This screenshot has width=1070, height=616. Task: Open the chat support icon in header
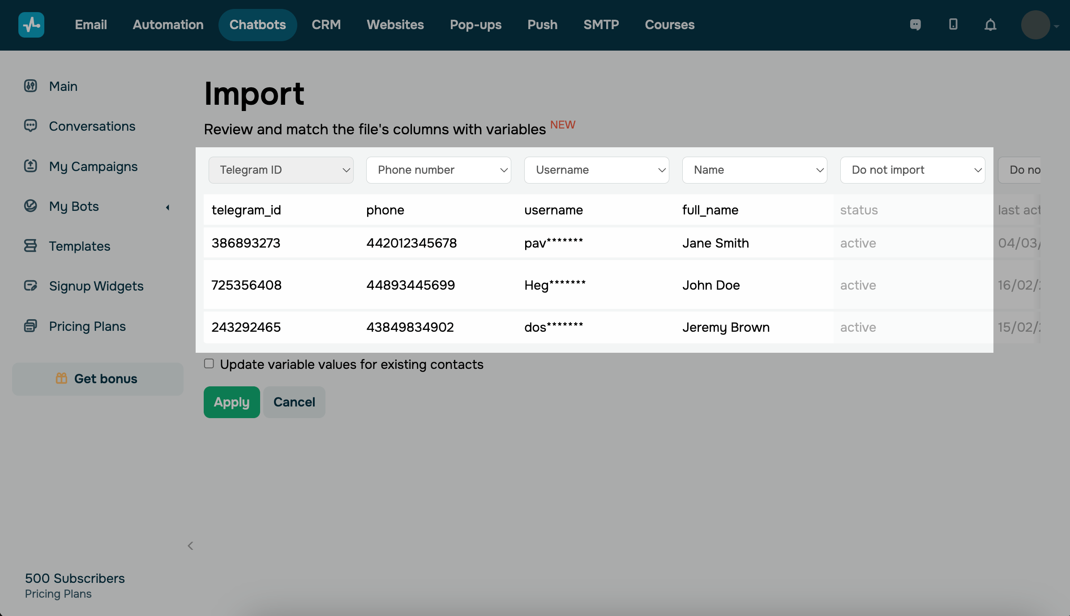click(x=916, y=25)
